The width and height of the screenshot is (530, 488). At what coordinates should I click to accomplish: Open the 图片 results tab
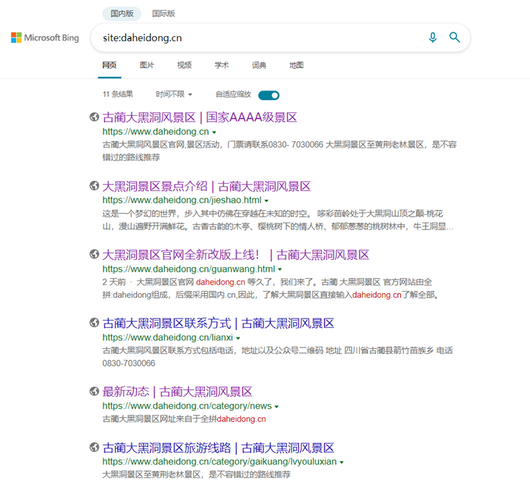[x=147, y=65]
